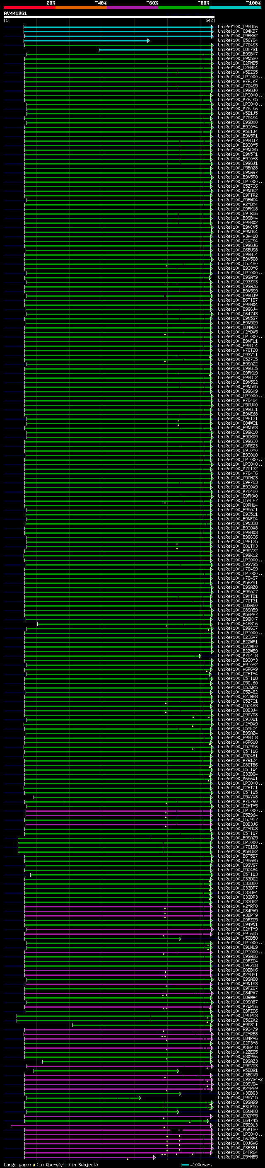Viewport: 265px width, 1168px height.
Task: Select the UniRef100_B4FR64 label
Action: click(x=237, y=1152)
